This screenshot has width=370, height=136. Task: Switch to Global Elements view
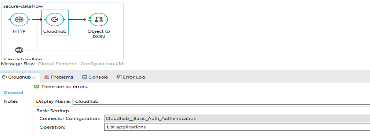coord(57,64)
